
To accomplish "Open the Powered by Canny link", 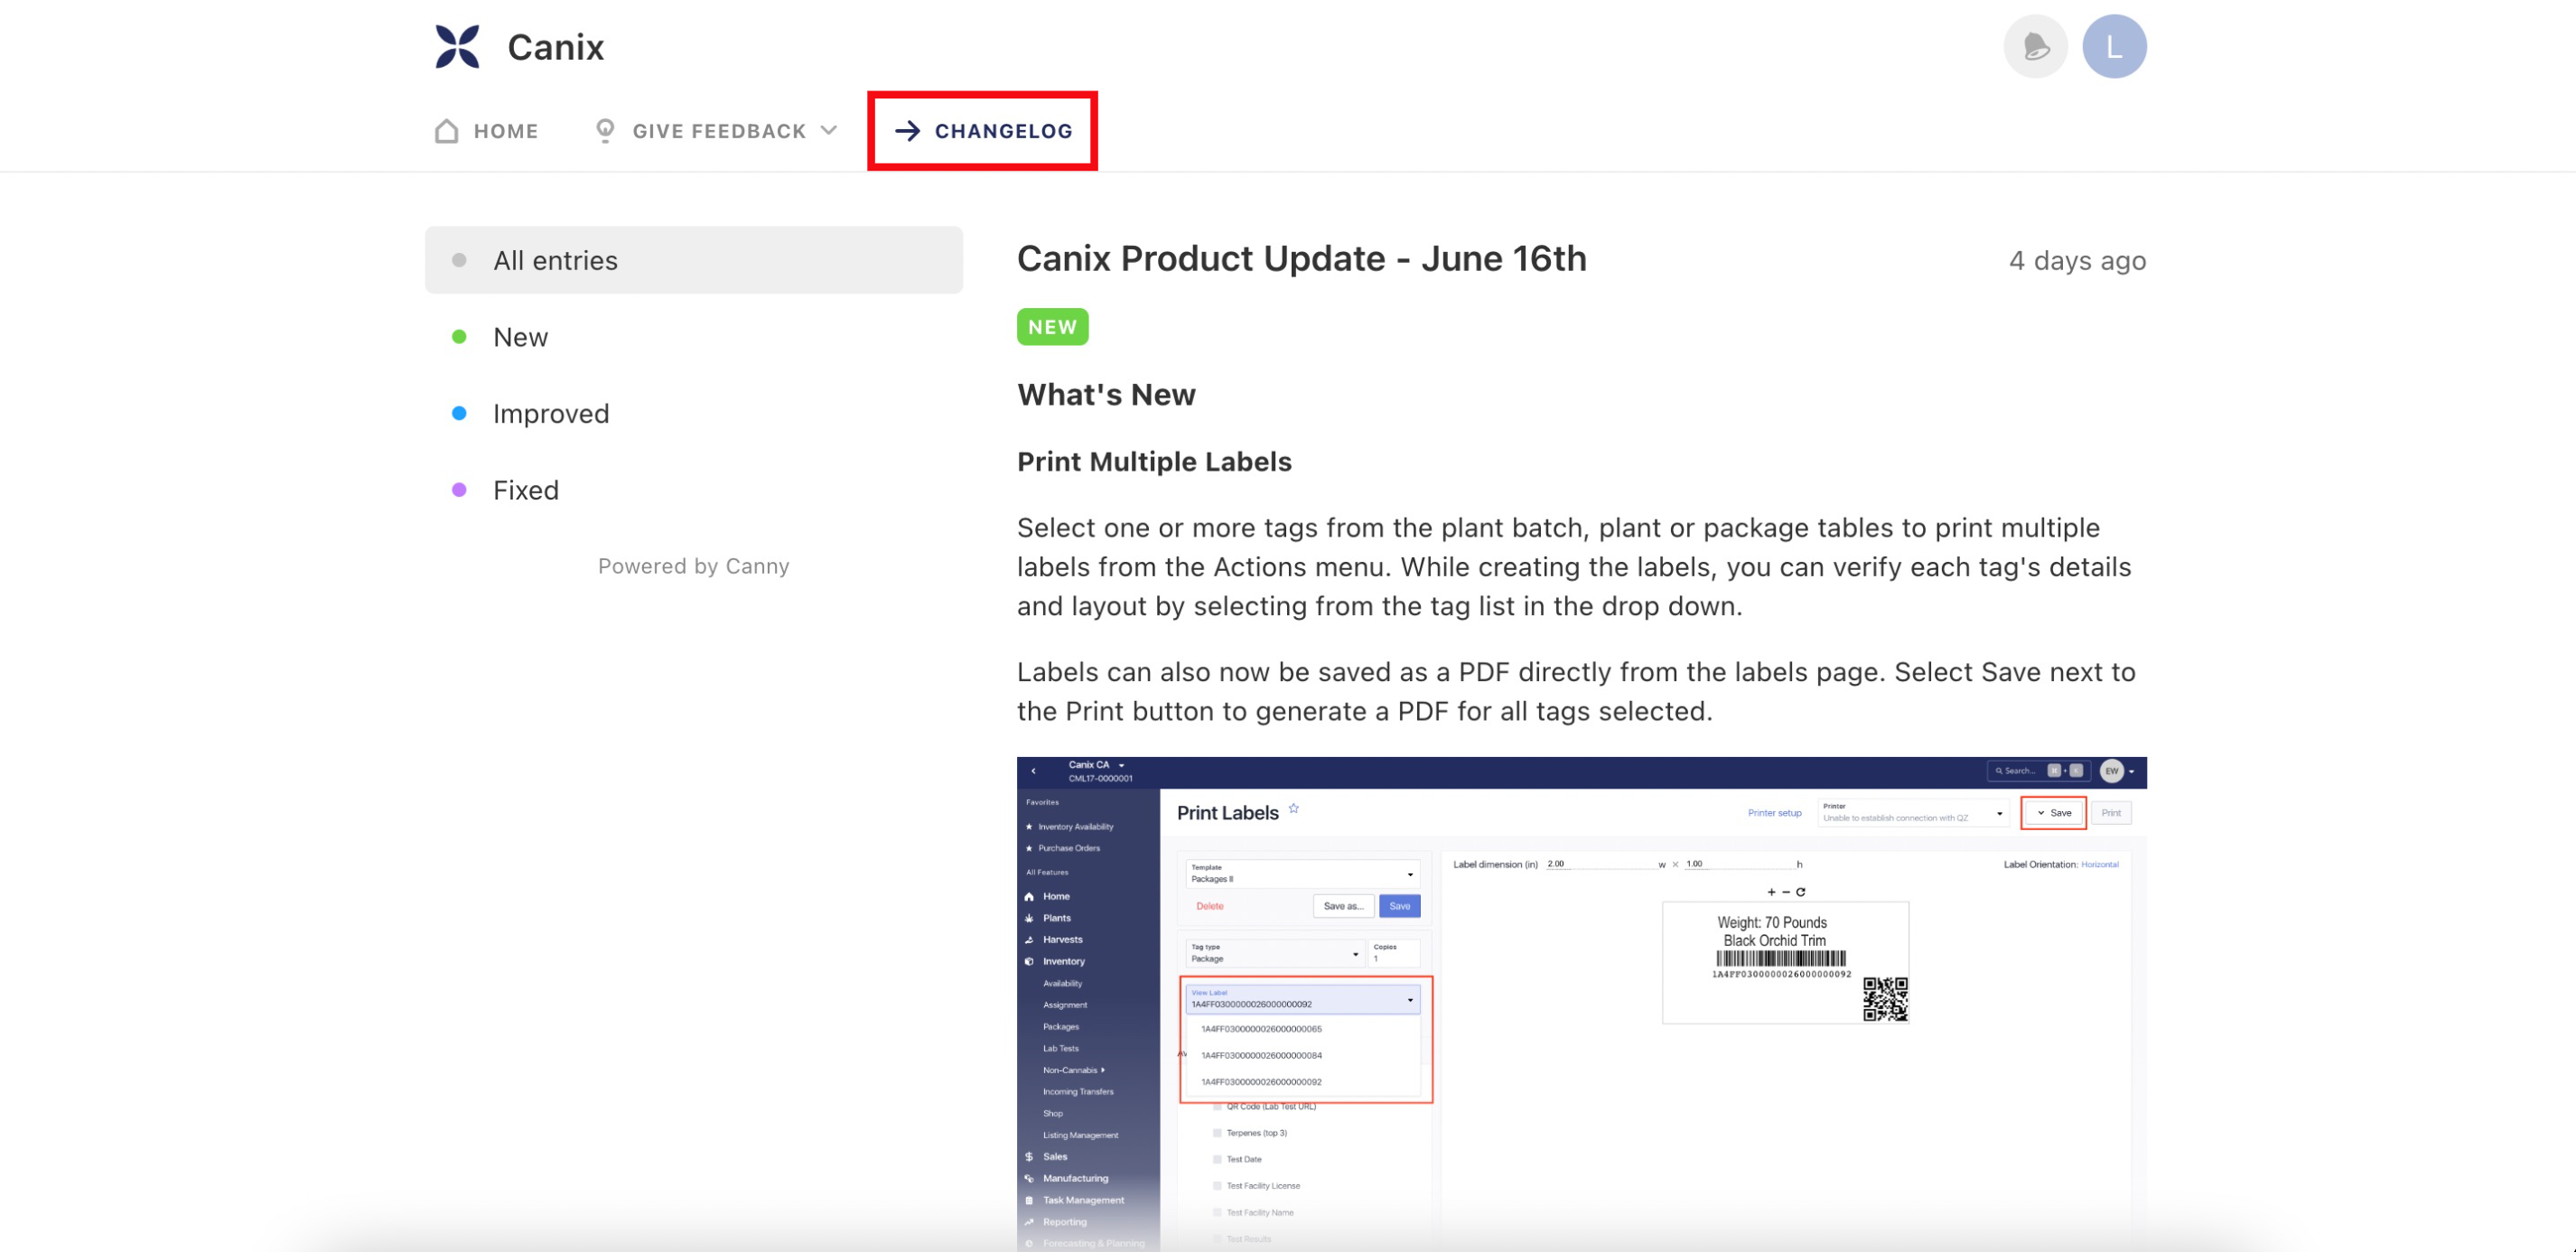I will tap(694, 566).
